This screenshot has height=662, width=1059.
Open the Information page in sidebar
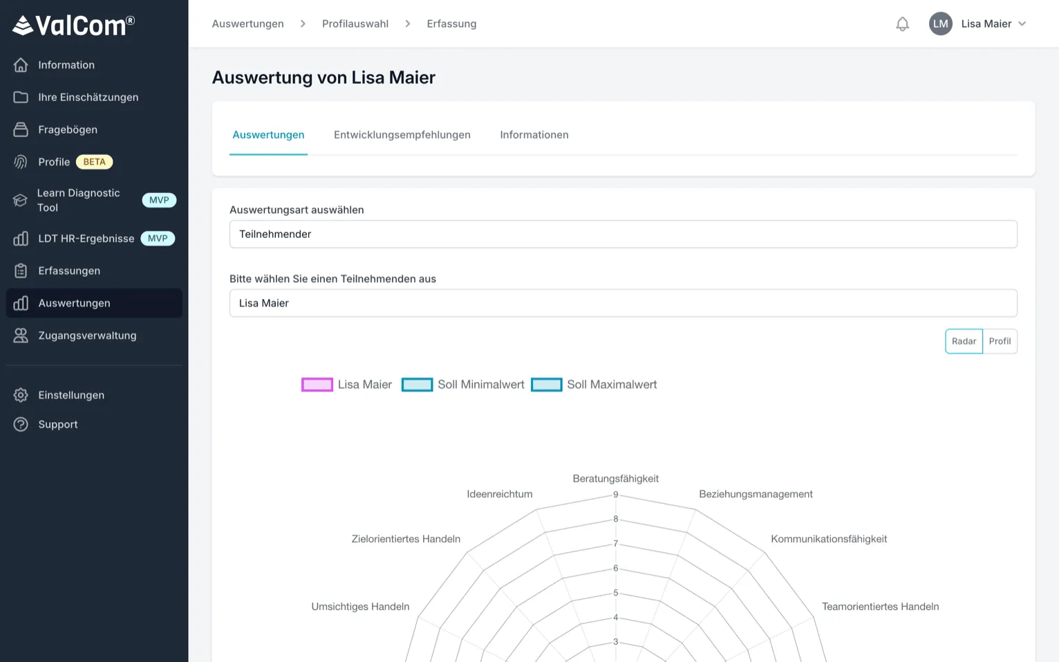(94, 65)
